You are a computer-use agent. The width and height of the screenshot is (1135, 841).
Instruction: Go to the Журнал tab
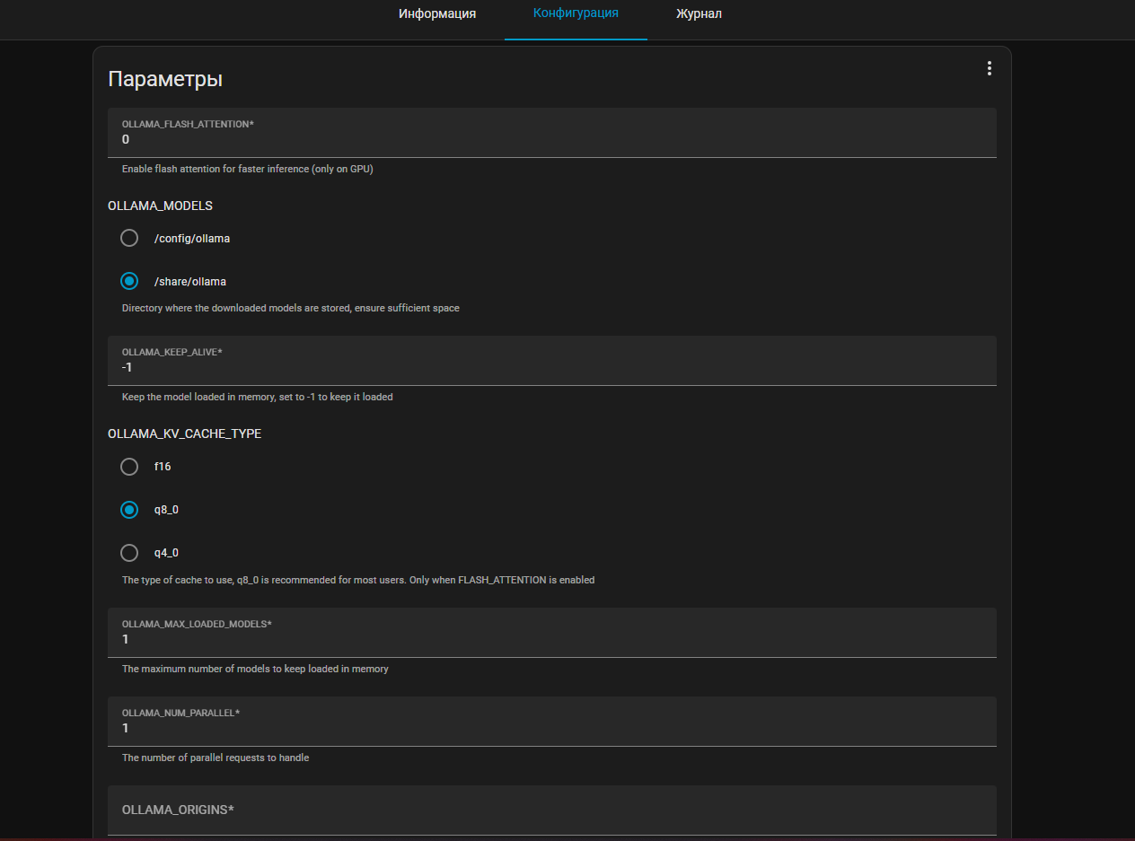699,14
